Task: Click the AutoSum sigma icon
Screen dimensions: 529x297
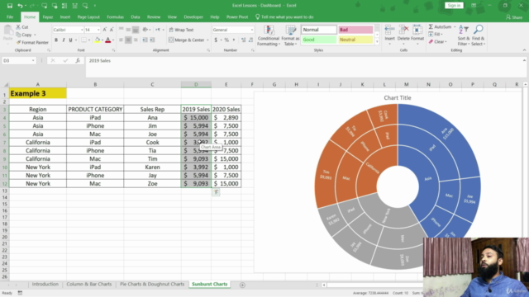Action: (x=431, y=27)
